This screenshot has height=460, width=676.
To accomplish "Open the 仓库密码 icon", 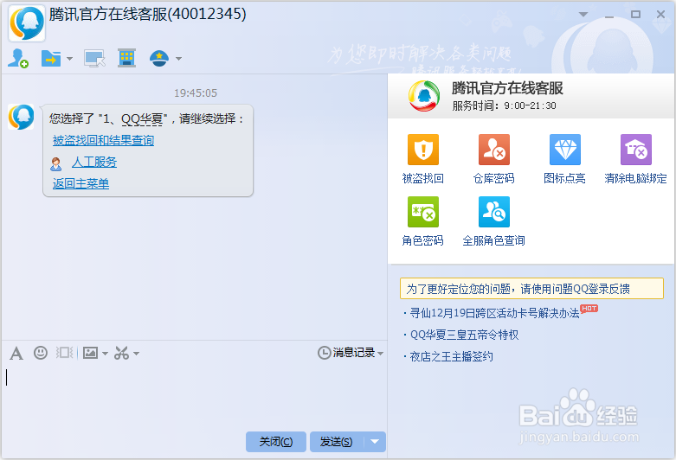I will [494, 150].
